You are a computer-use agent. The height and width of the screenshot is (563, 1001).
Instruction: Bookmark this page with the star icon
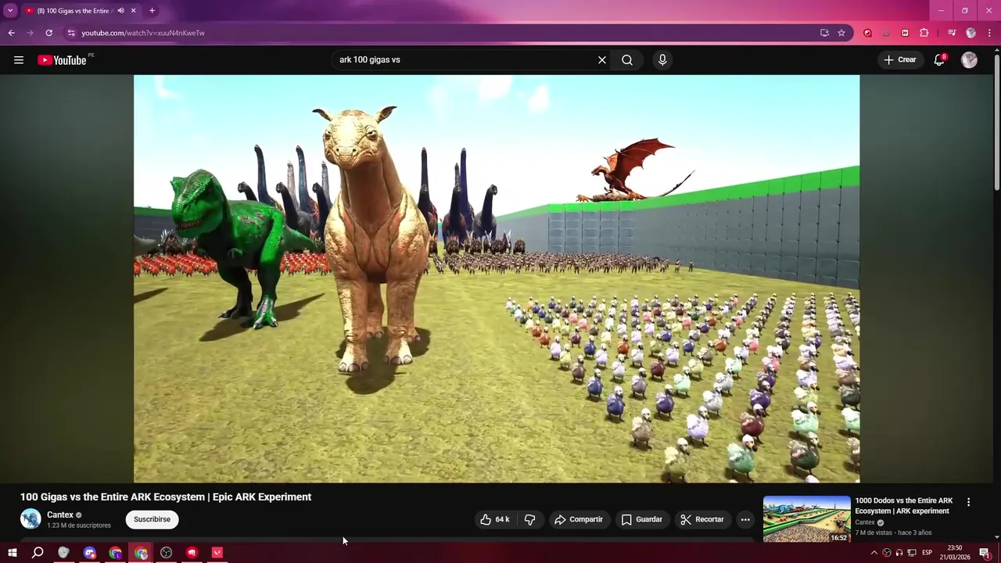[x=841, y=33]
